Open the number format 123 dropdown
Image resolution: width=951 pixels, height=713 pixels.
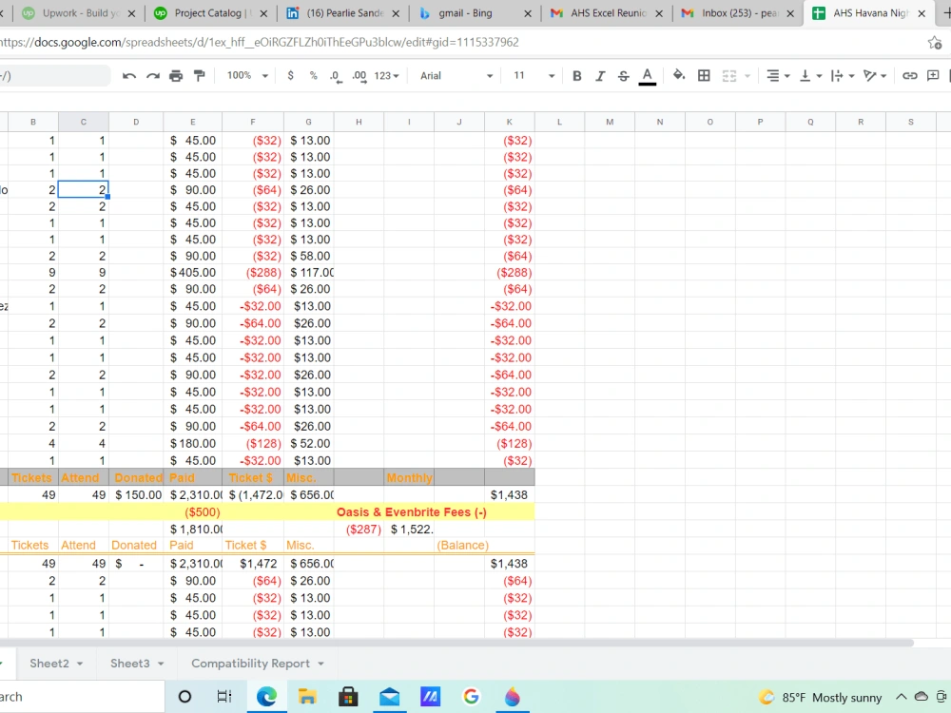(x=386, y=76)
